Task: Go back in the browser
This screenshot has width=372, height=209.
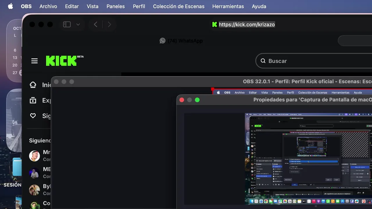Action: tap(95, 24)
